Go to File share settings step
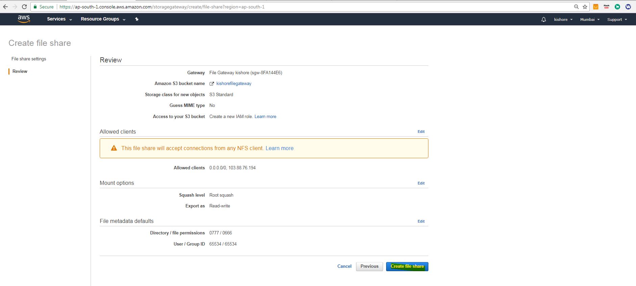 29,59
